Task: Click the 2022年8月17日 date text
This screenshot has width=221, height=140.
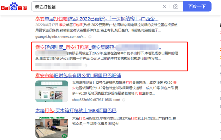Action: click(x=47, y=25)
